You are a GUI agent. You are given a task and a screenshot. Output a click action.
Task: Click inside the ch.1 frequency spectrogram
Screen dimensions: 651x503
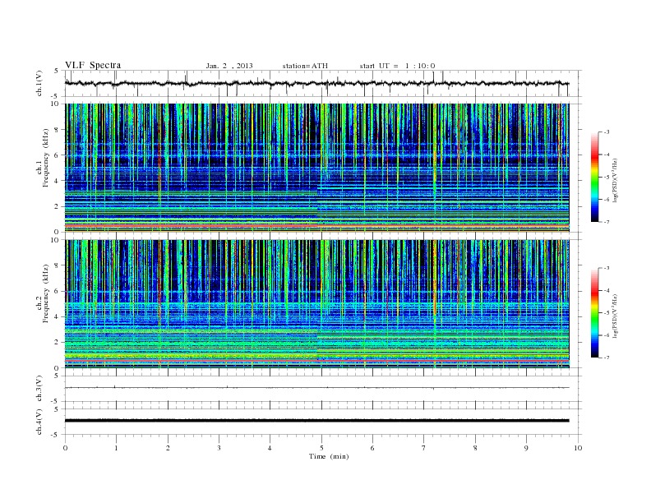[x=317, y=168]
